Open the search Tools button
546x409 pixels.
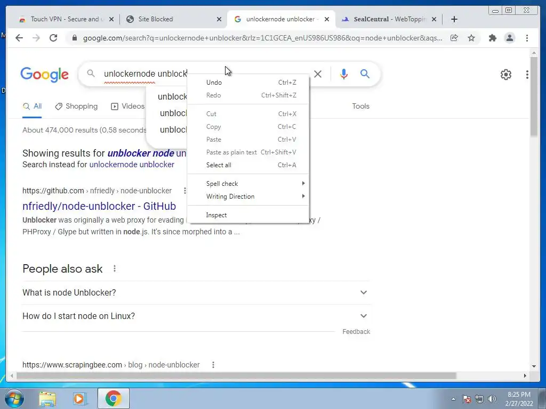(x=360, y=107)
